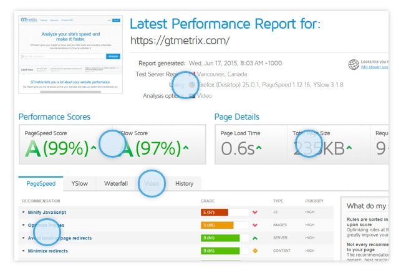Click the HIGH priority in the Minify JavaScript row
This screenshot has width=401, height=273.
(x=310, y=212)
